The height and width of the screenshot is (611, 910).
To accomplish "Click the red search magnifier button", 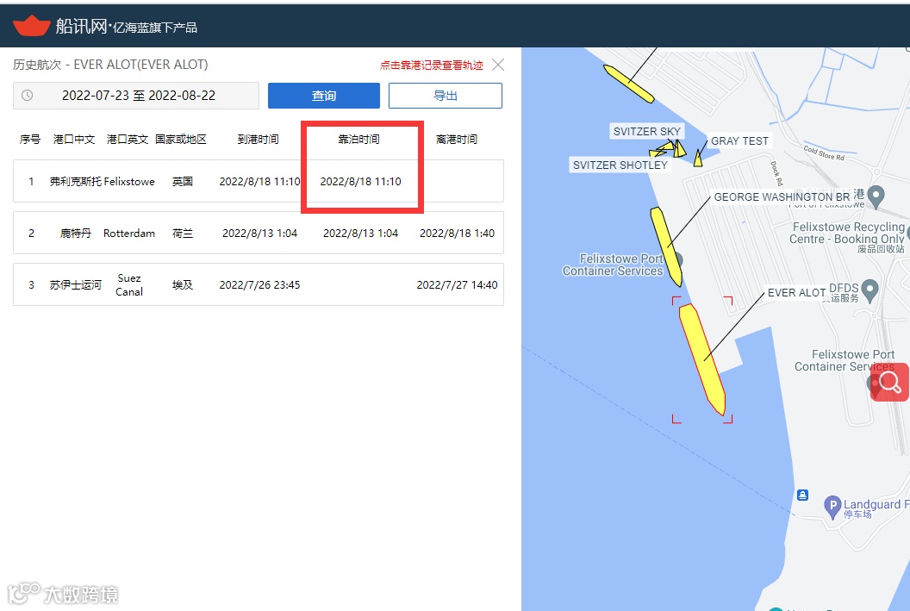I will [889, 383].
